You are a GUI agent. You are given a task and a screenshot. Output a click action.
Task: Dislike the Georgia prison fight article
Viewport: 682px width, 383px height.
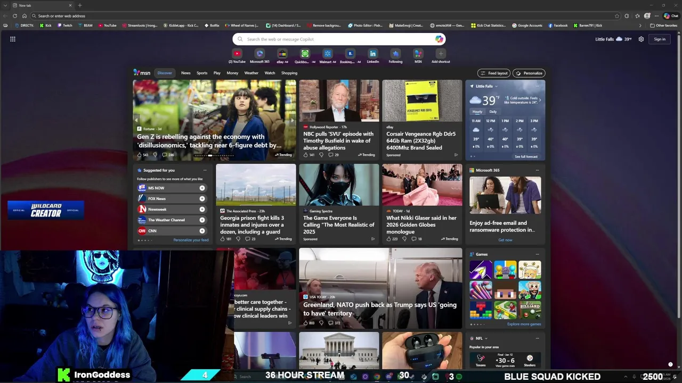point(238,239)
